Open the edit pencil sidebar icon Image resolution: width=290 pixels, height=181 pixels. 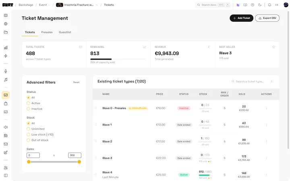click(x=6, y=152)
